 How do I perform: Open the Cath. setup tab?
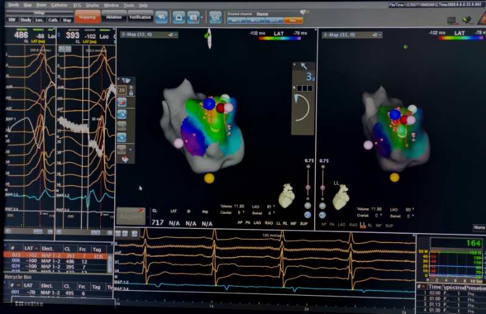pos(53,20)
